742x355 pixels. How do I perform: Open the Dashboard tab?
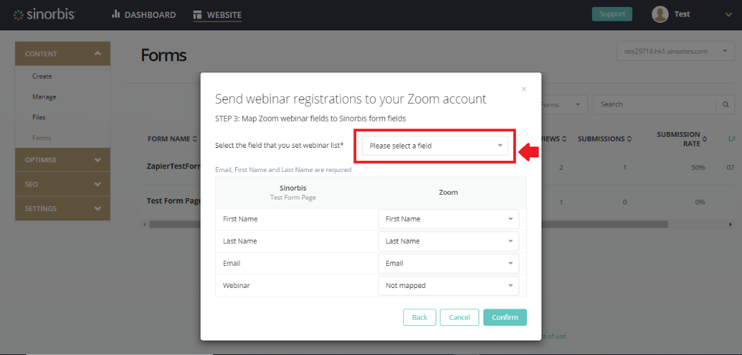tap(144, 15)
